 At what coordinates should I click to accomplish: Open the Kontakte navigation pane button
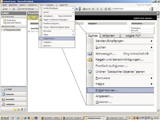(14, 99)
